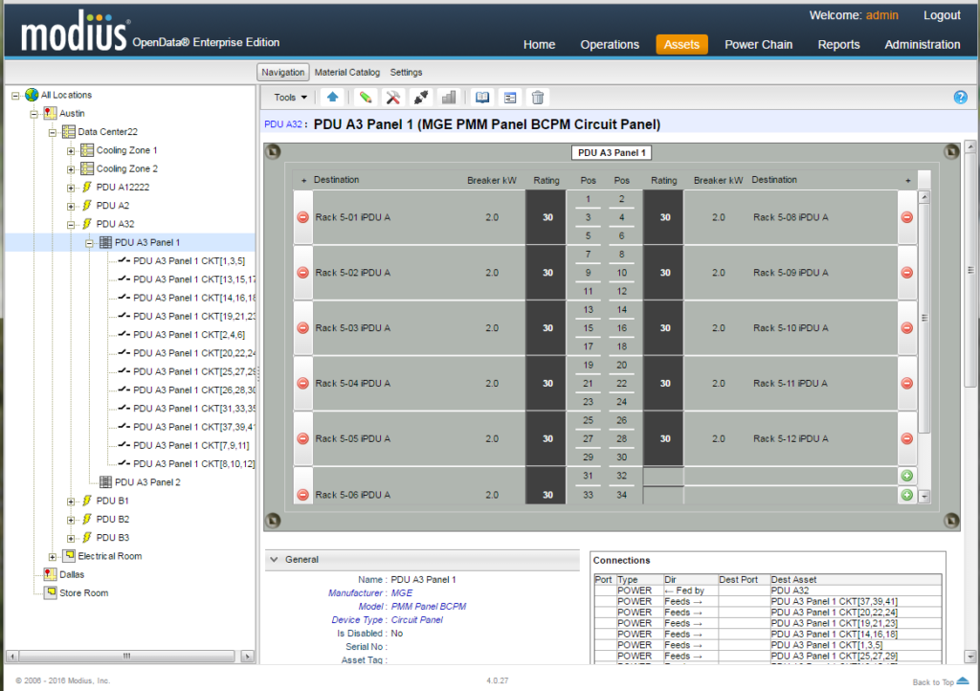Image resolution: width=980 pixels, height=691 pixels.
Task: Open help with the blue question mark icon
Action: click(x=960, y=97)
